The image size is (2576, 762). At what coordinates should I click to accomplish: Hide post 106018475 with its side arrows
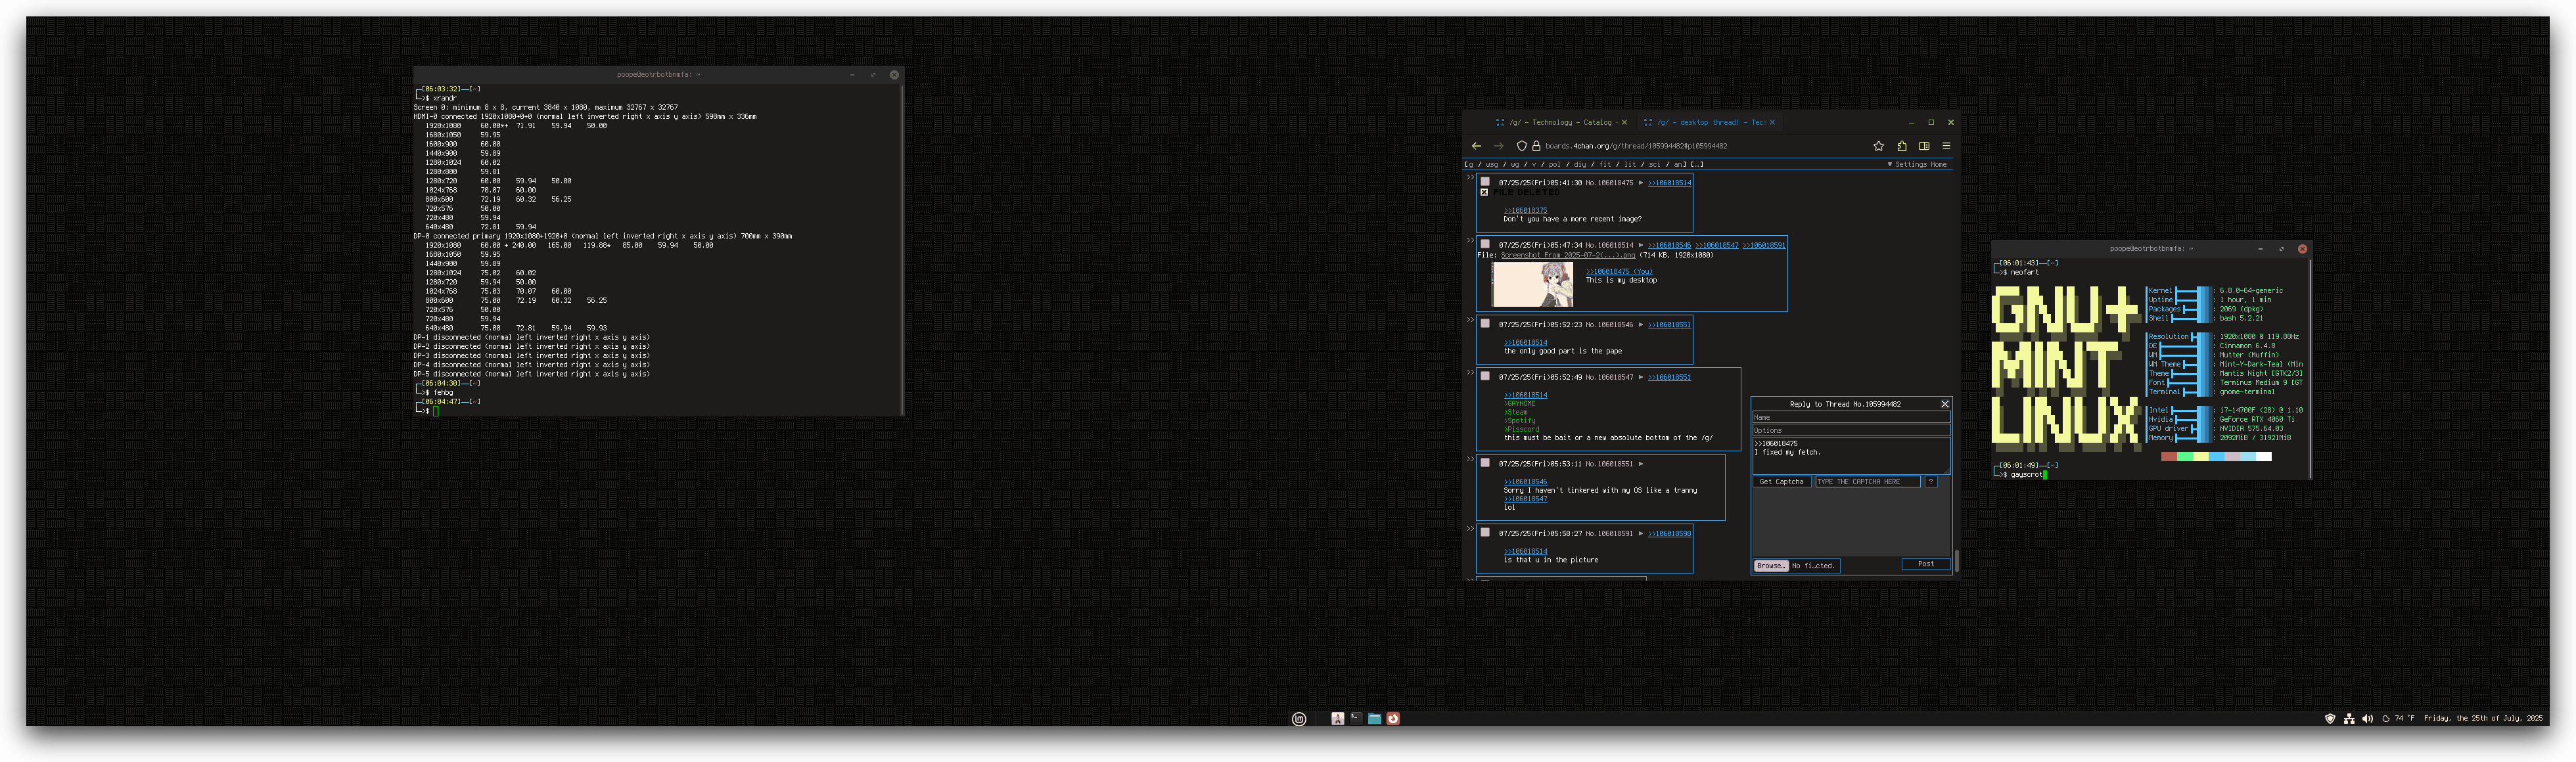tap(1470, 177)
